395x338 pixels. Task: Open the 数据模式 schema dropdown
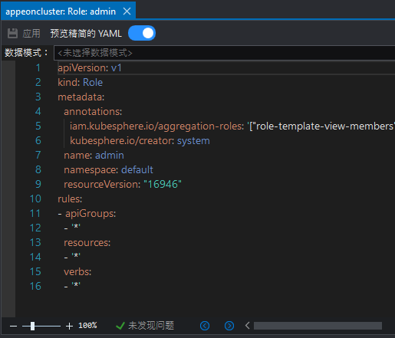tap(225, 53)
